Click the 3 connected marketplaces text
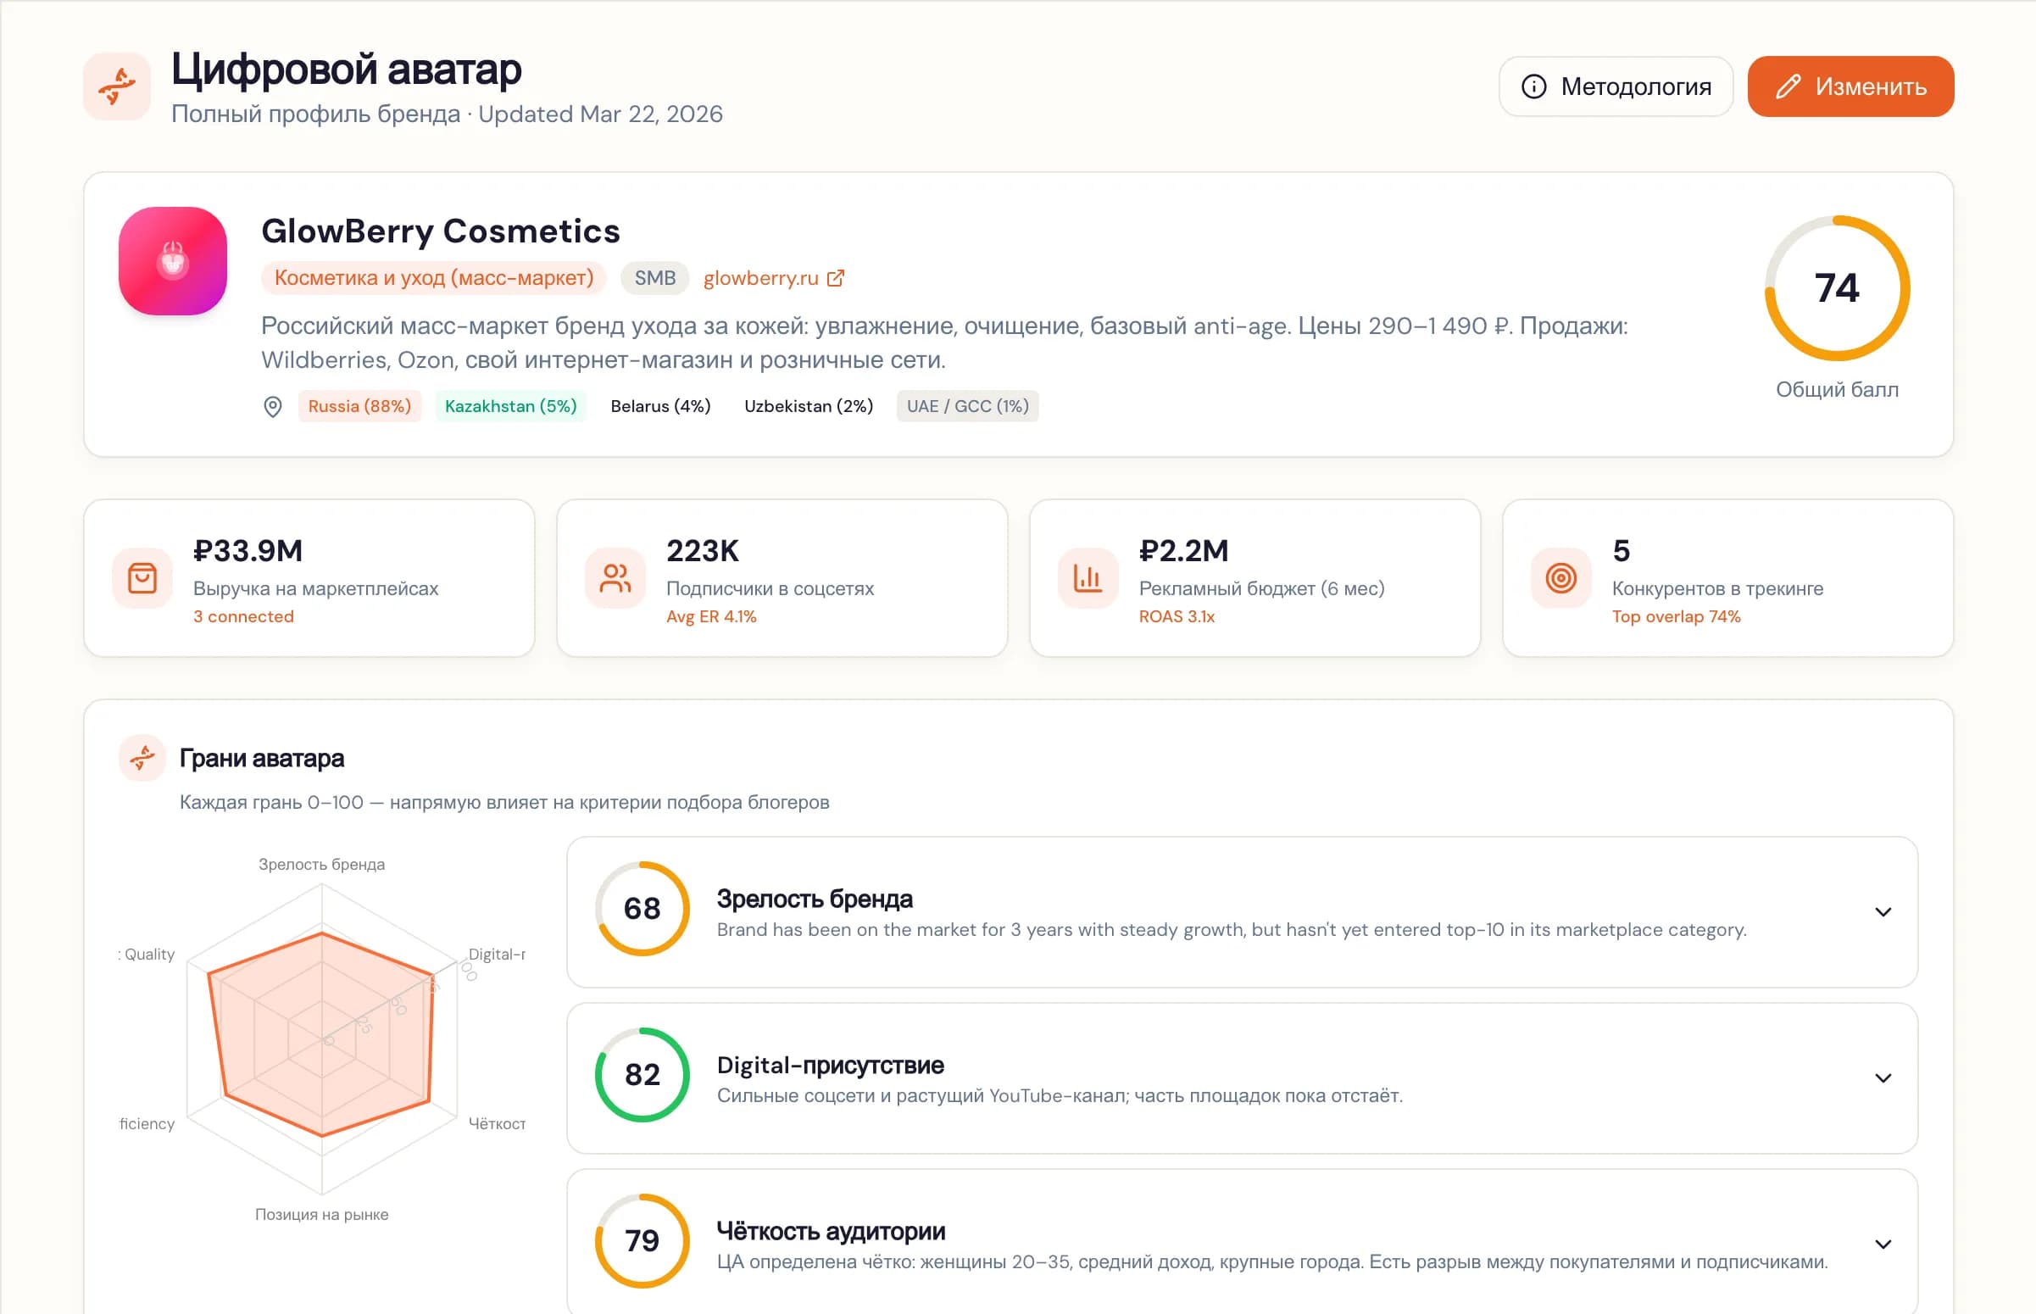Image resolution: width=2036 pixels, height=1314 pixels. tap(243, 616)
